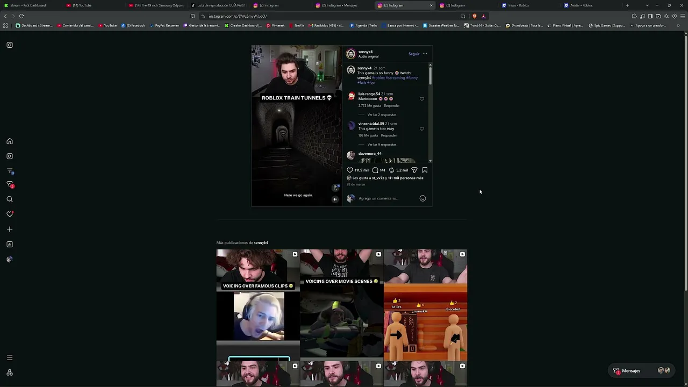Close the active Instagram tab

click(x=431, y=5)
